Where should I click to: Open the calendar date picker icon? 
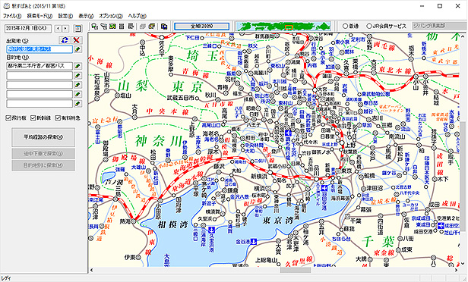(77, 29)
